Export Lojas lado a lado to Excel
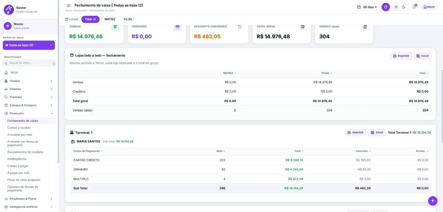The width and height of the screenshot is (443, 212). [x=422, y=56]
